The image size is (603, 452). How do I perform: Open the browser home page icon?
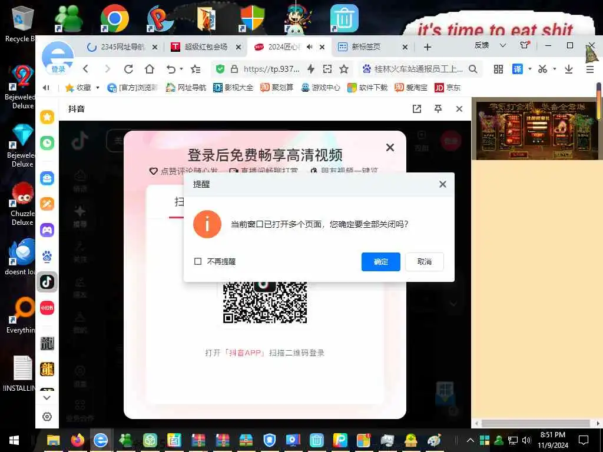149,69
